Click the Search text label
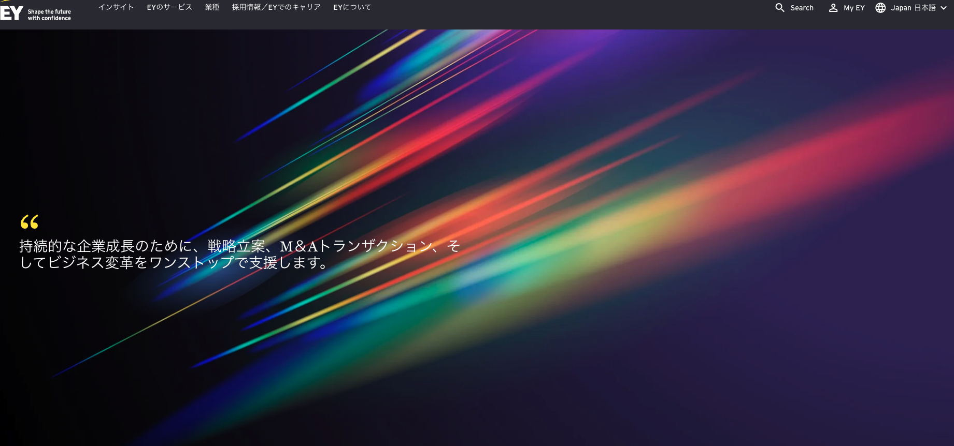 click(x=802, y=8)
